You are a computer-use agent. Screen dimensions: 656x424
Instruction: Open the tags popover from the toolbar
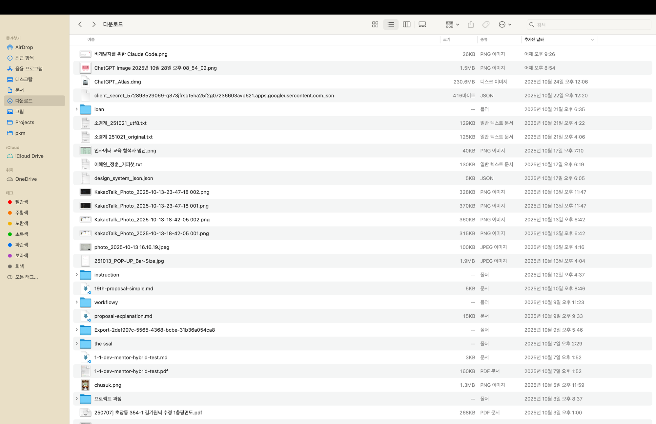tap(486, 24)
